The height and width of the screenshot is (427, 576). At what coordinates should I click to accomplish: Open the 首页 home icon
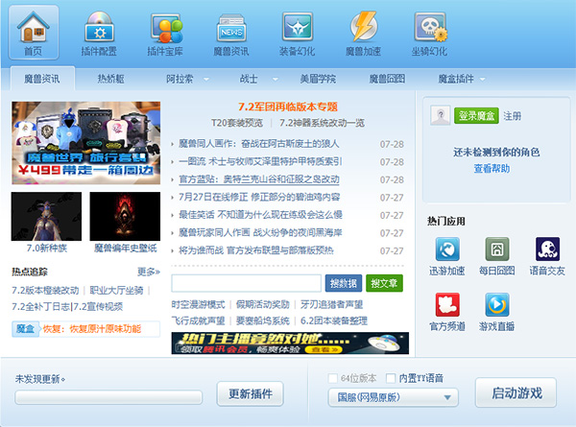[34, 33]
